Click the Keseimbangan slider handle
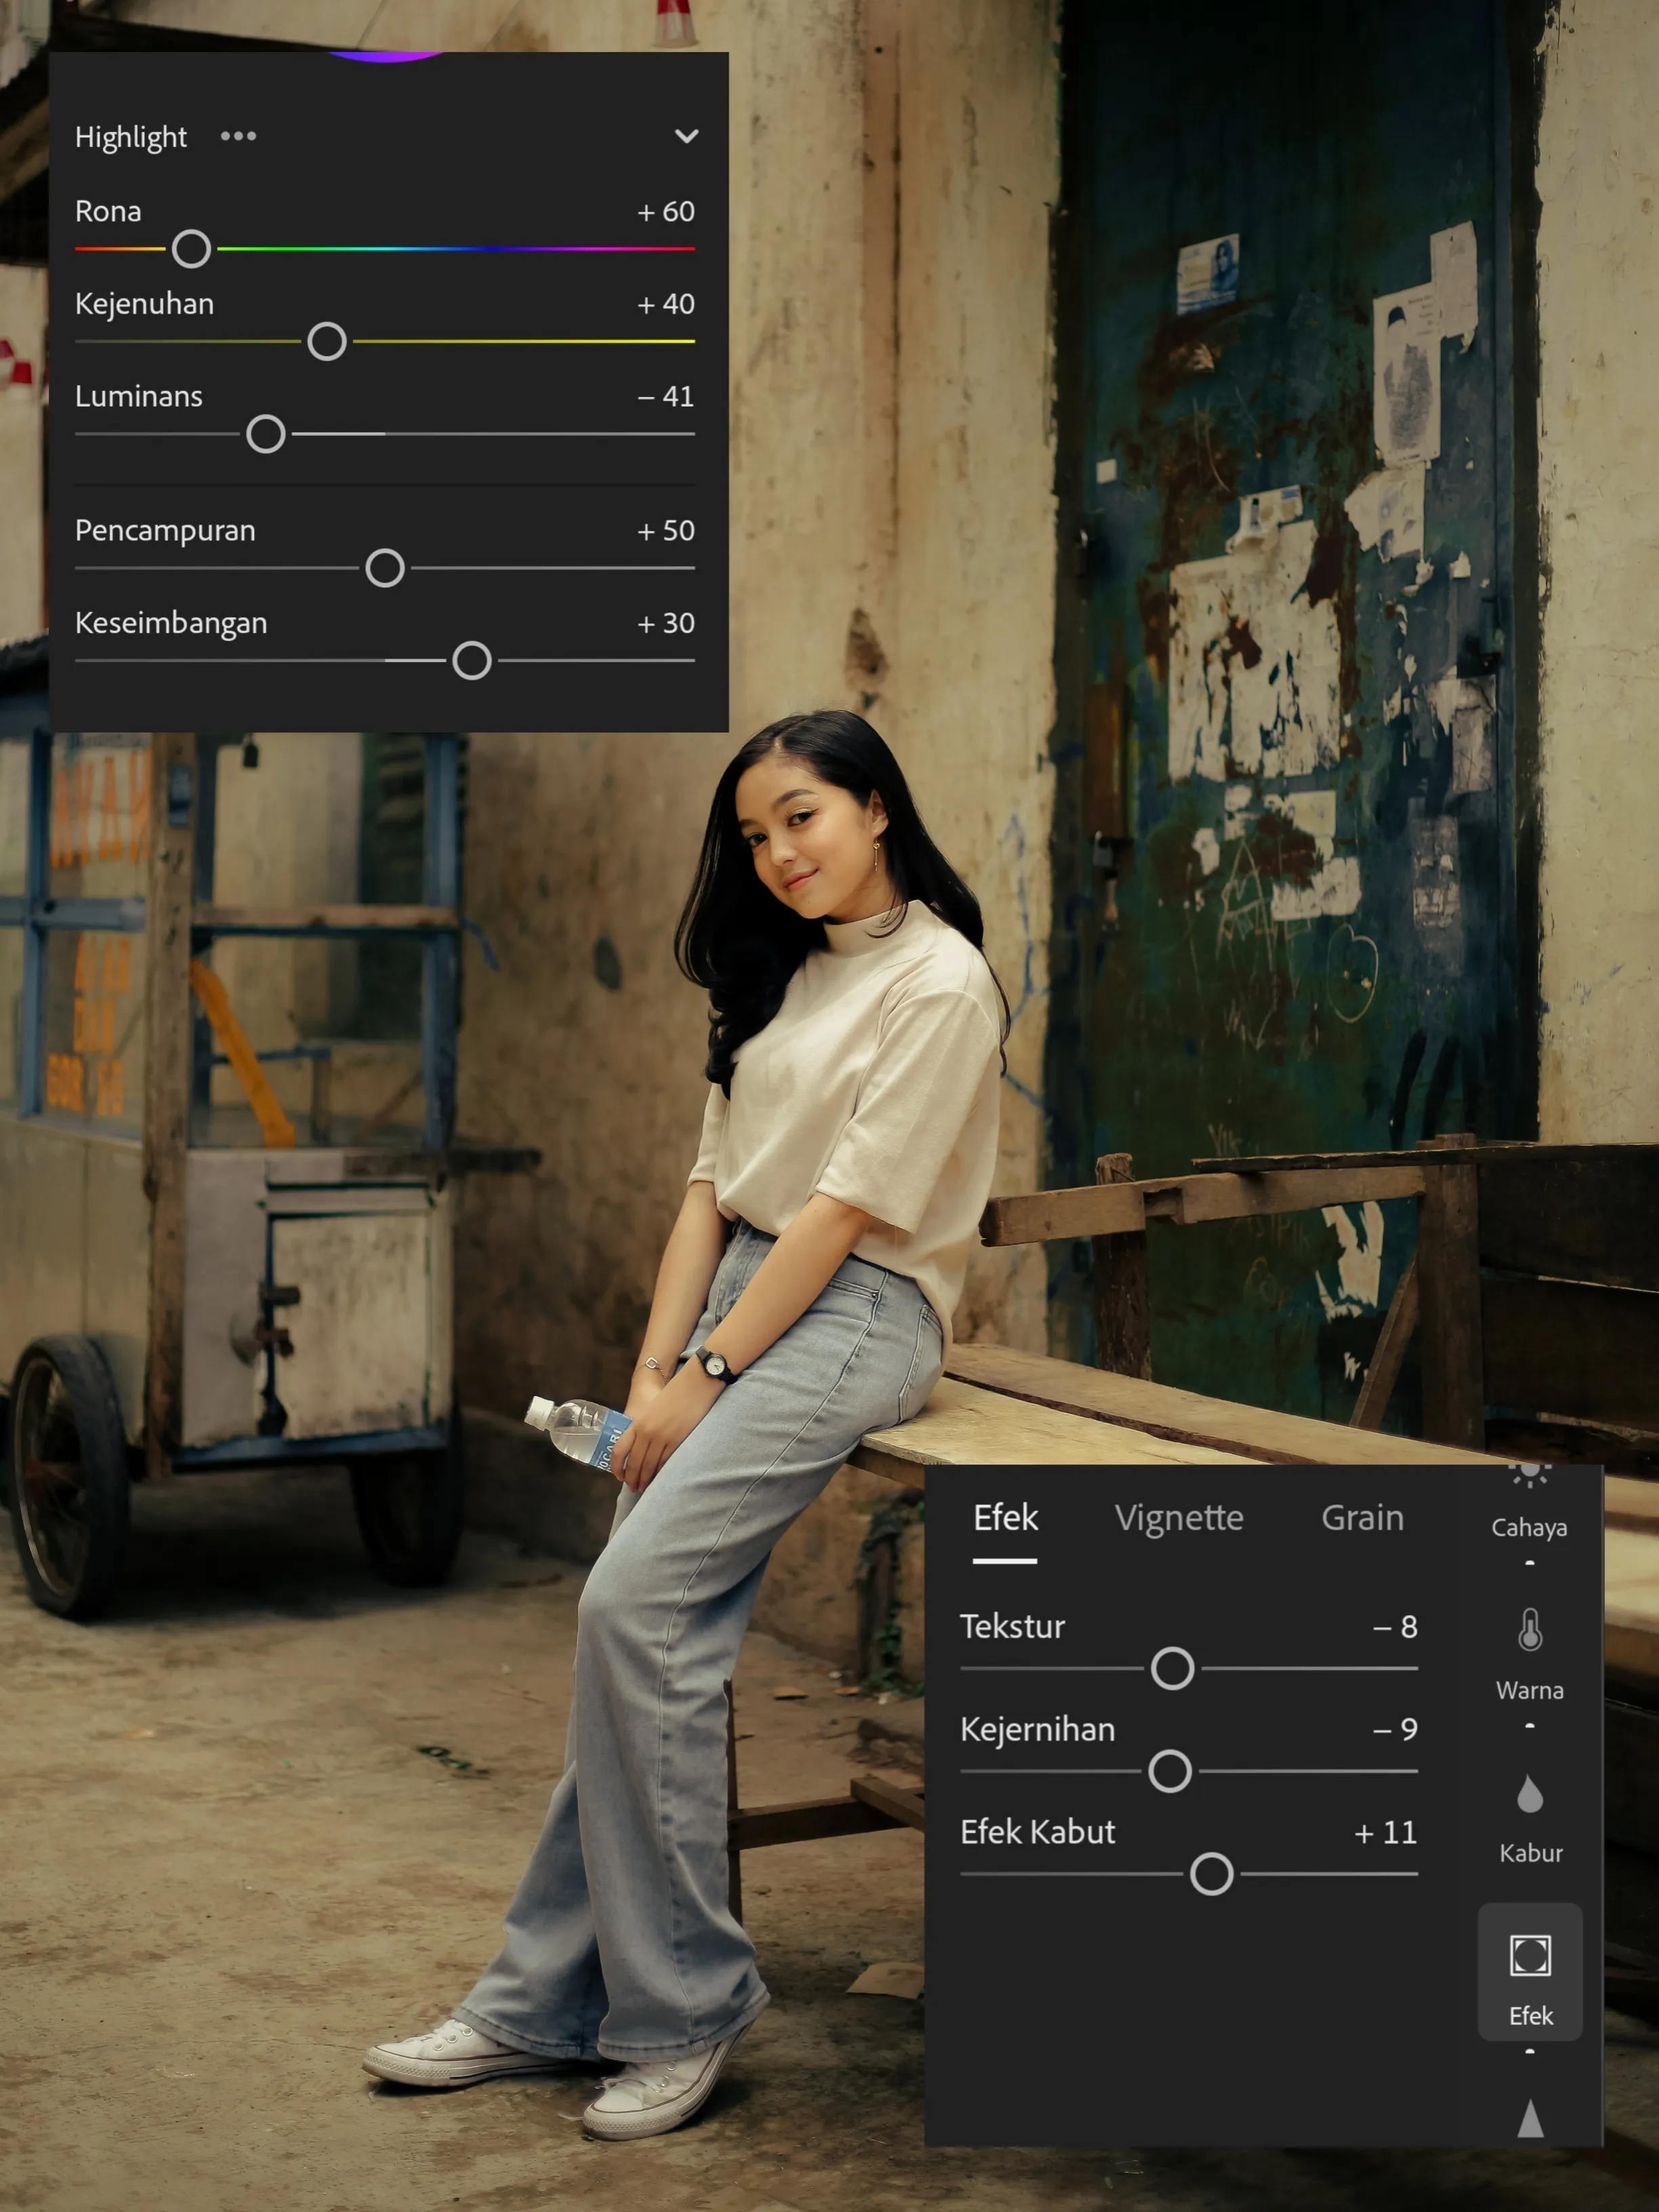Image resolution: width=1659 pixels, height=2212 pixels. (x=471, y=661)
